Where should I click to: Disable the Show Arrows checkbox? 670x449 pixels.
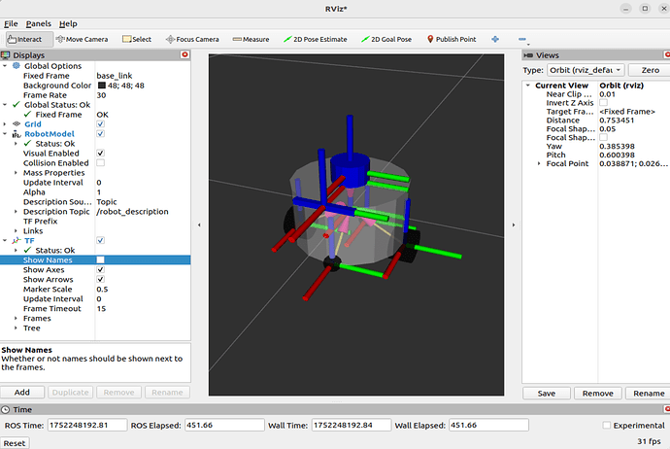click(100, 279)
